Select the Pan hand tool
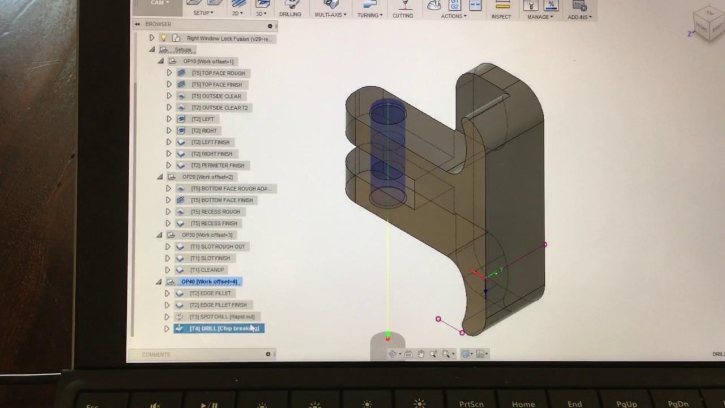Image resolution: width=725 pixels, height=408 pixels. (x=421, y=354)
